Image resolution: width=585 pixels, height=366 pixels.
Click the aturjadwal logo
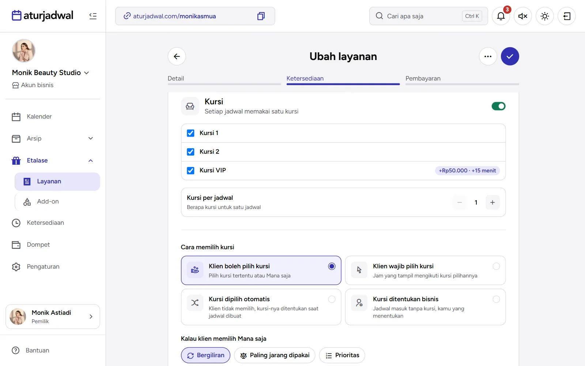coord(42,16)
